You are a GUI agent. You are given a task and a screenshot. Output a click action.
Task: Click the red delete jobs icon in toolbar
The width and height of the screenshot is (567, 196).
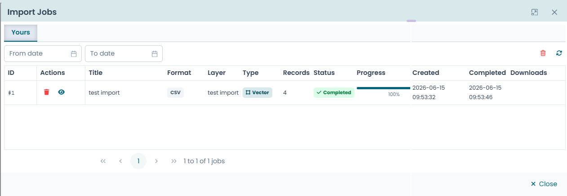[x=543, y=53]
